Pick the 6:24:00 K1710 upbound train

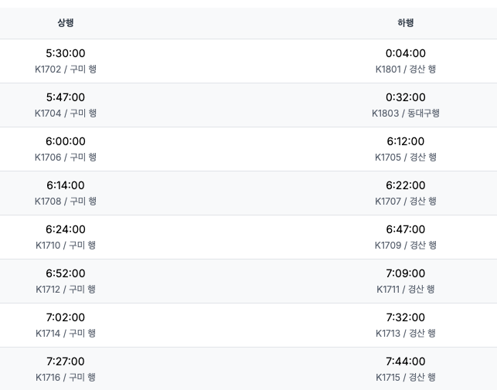coord(66,237)
